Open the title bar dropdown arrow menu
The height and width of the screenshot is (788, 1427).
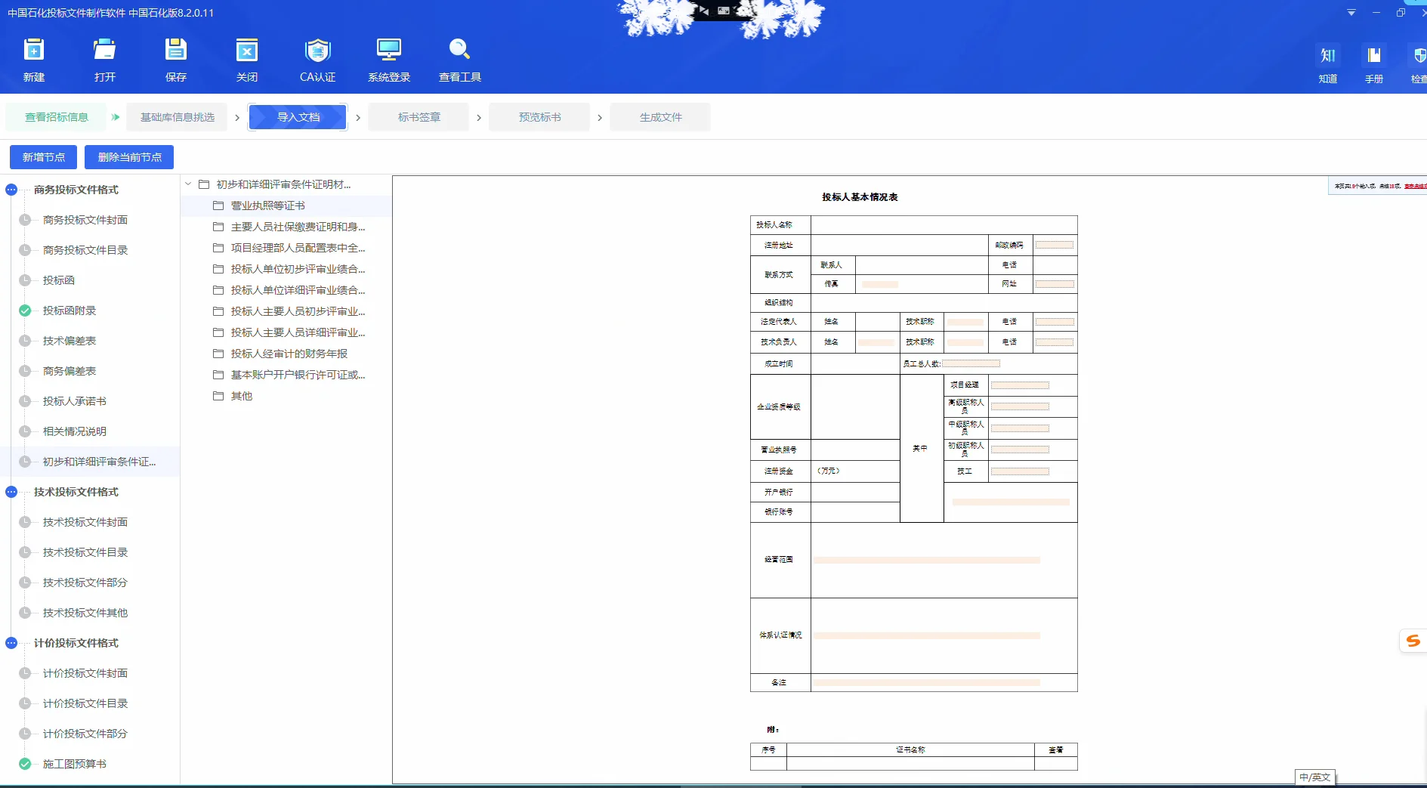[x=1351, y=13]
